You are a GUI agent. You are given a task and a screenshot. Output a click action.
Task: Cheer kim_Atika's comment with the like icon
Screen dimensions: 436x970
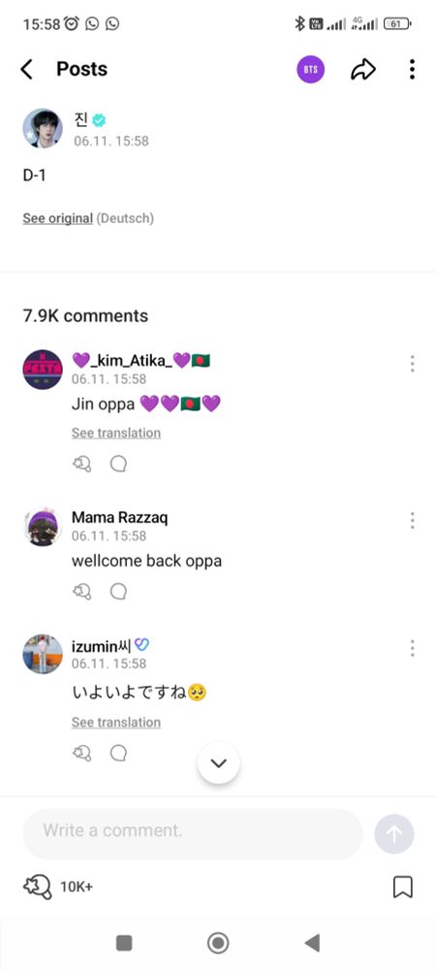tap(82, 464)
